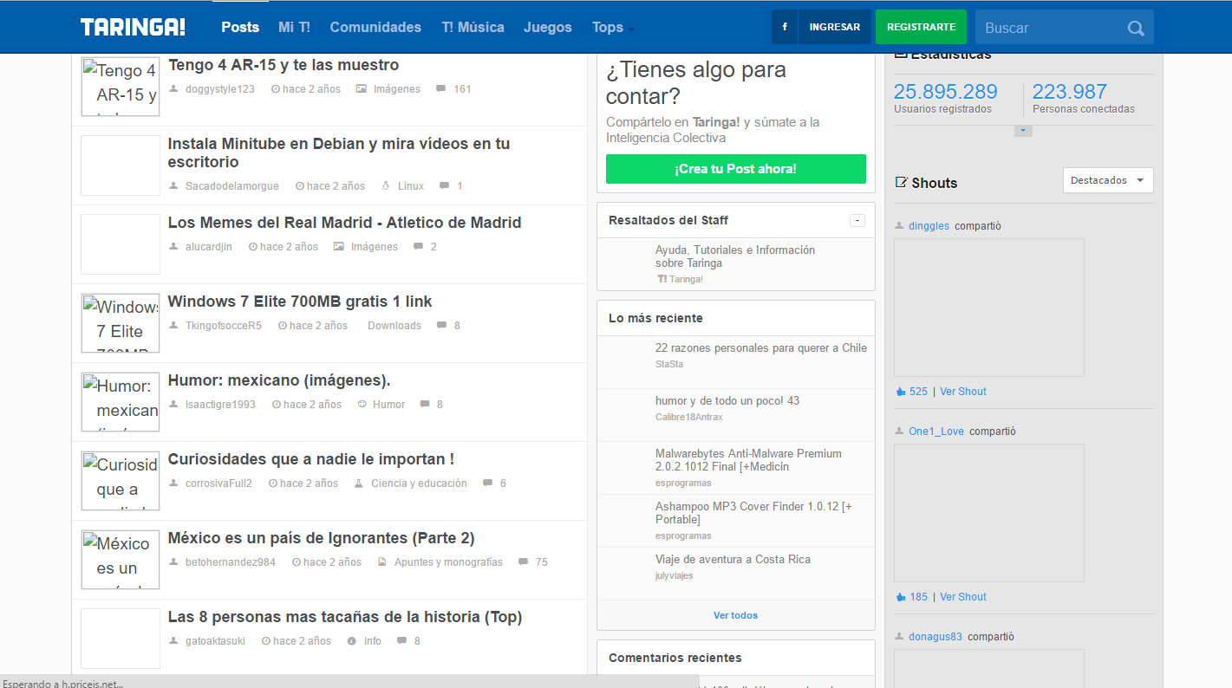Click the Imágenes icon on Real Madrid memes post
This screenshot has width=1232, height=688.
pos(339,246)
